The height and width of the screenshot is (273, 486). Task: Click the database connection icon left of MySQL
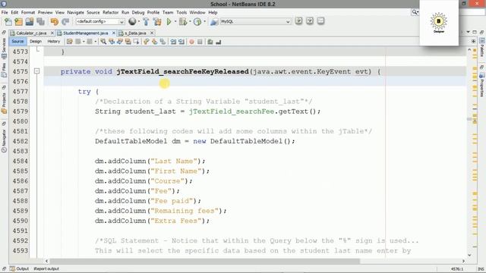tap(214, 22)
